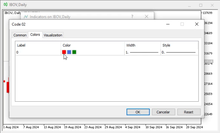The width and height of the screenshot is (220, 133).
Task: Click the blue color swatch
Action: 69,52
